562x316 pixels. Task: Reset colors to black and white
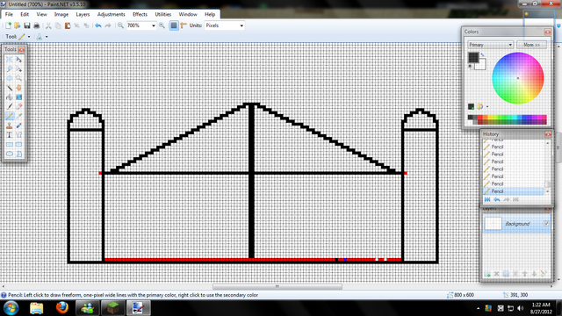point(471,67)
